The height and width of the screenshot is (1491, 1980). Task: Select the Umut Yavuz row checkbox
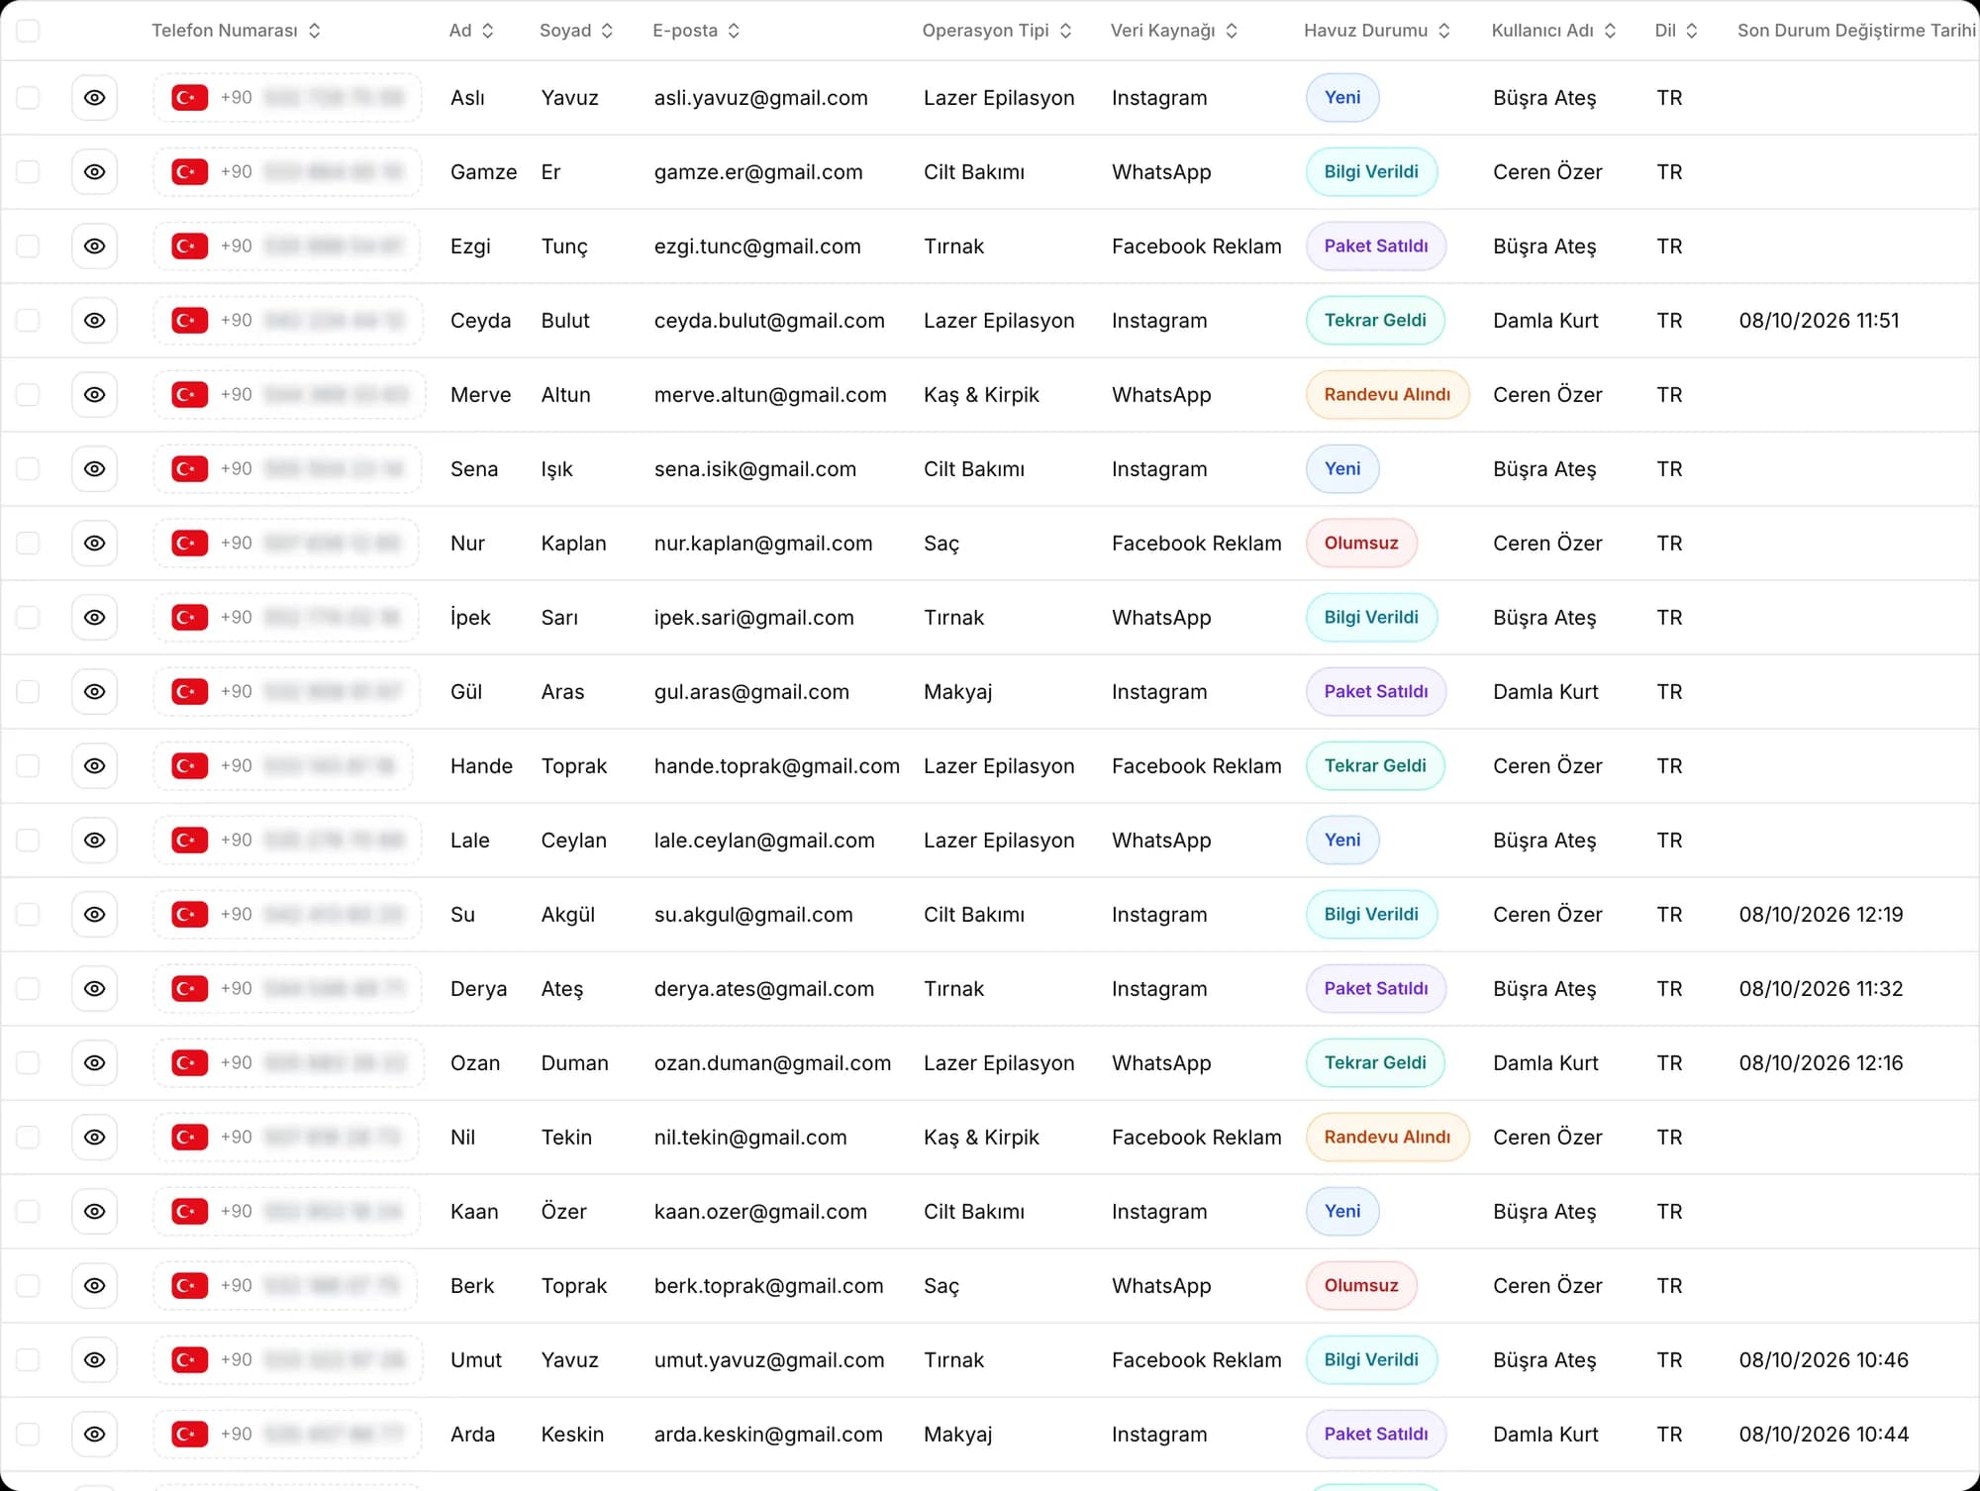pos(28,1360)
